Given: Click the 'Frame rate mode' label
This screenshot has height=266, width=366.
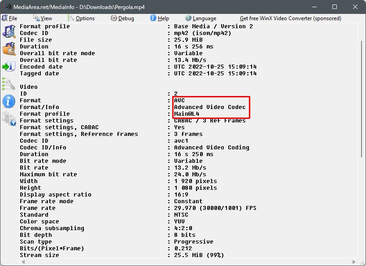Looking at the screenshot, I should (47, 201).
